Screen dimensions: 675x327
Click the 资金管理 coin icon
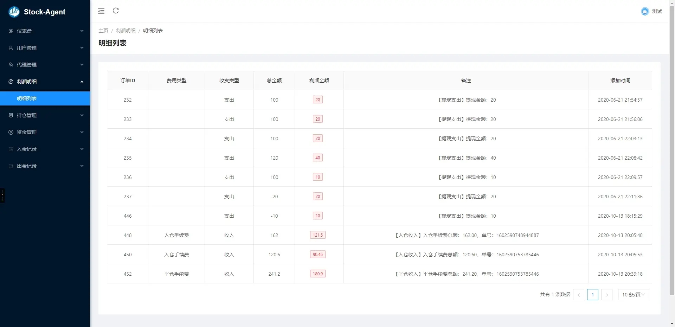[x=11, y=132]
